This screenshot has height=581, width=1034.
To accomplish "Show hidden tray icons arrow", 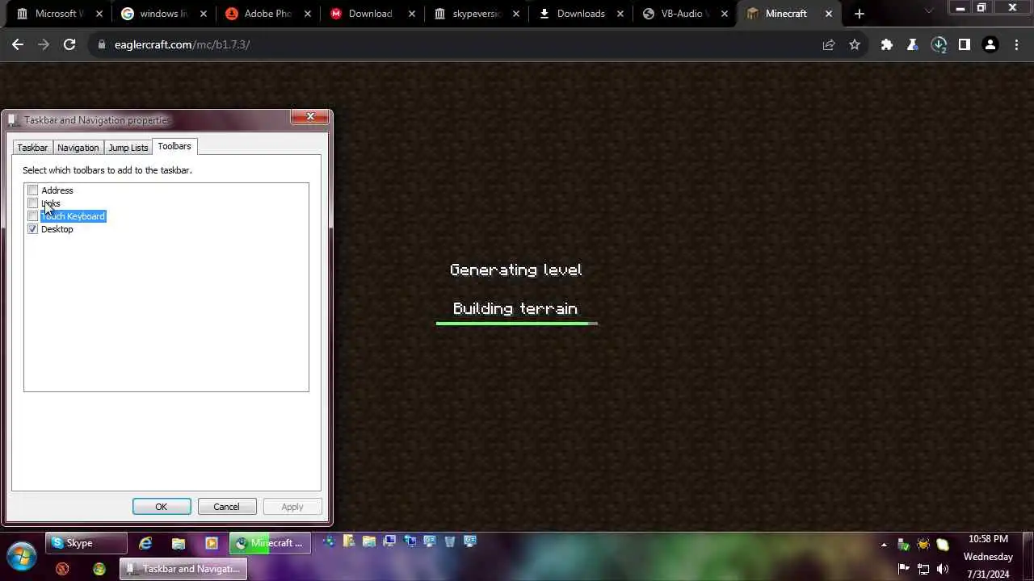I will (884, 545).
